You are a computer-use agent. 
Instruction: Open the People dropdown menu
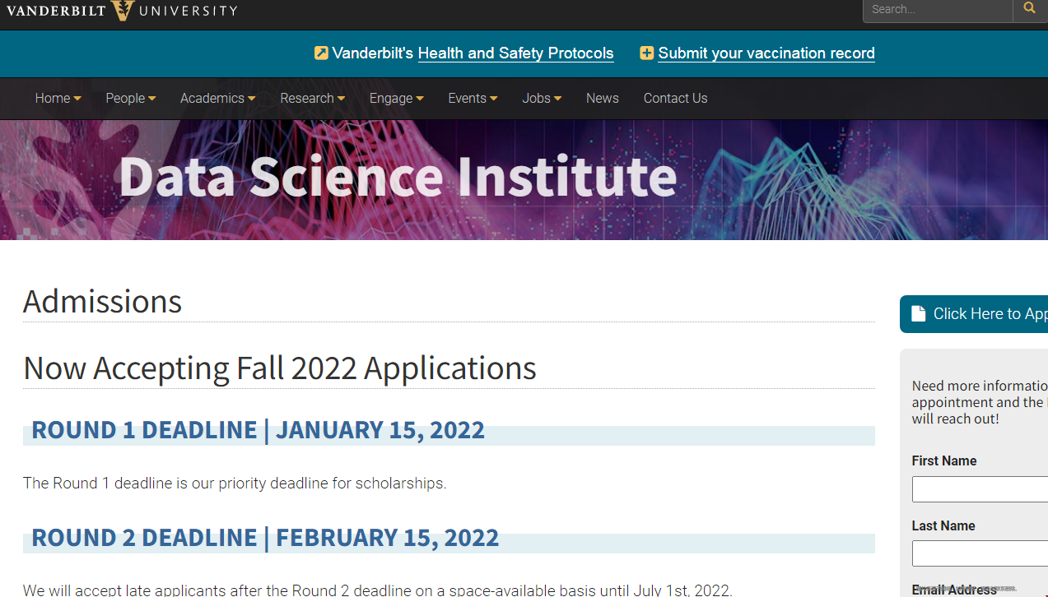click(x=130, y=98)
